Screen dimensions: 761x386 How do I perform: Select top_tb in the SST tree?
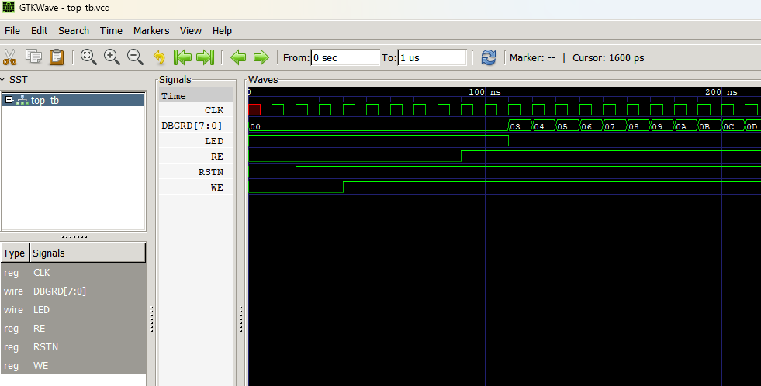[x=73, y=100]
